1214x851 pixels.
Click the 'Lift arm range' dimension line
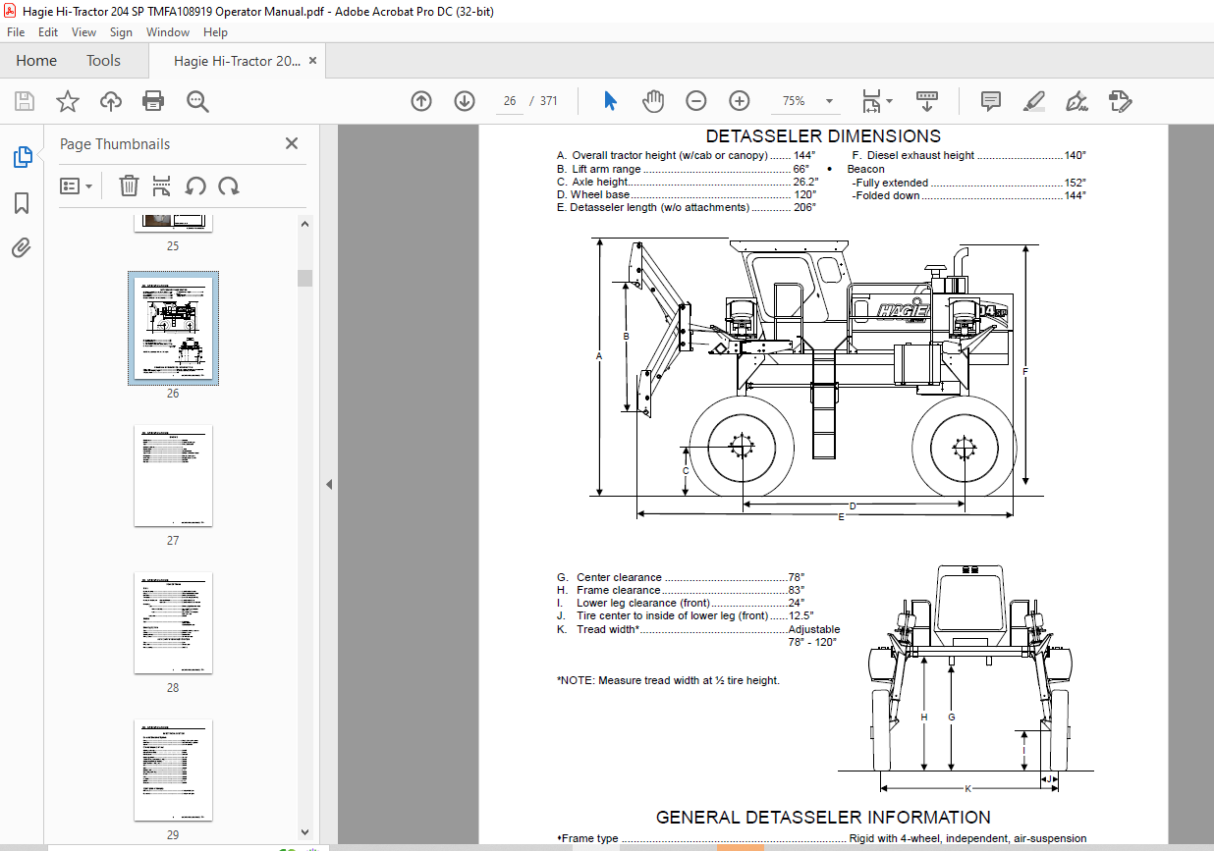tap(683, 169)
